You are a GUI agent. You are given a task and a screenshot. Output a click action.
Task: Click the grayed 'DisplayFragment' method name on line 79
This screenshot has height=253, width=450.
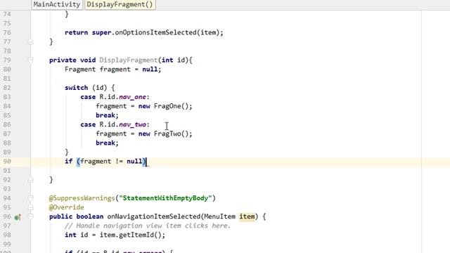coord(128,60)
